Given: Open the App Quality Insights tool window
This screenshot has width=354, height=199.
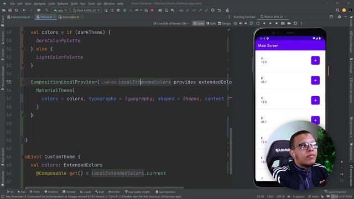Looking at the screenshot, I should tap(137, 192).
